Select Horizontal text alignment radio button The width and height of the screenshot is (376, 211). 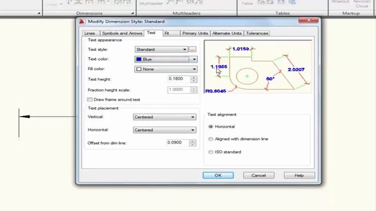point(210,127)
